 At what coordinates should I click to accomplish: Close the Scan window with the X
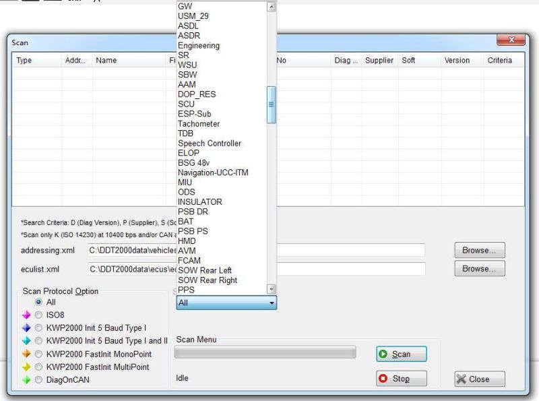pyautogui.click(x=511, y=40)
